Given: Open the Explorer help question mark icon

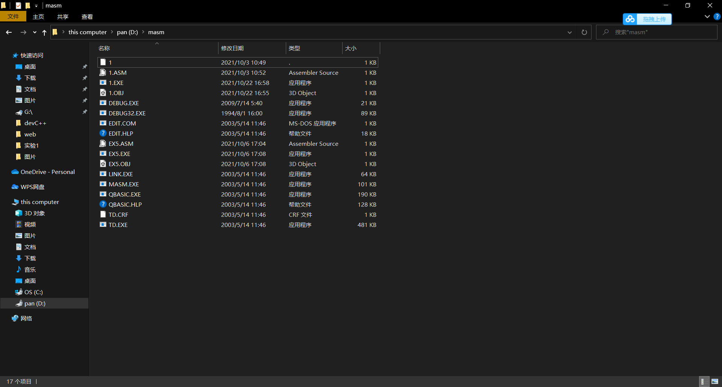Looking at the screenshot, I should coord(717,17).
